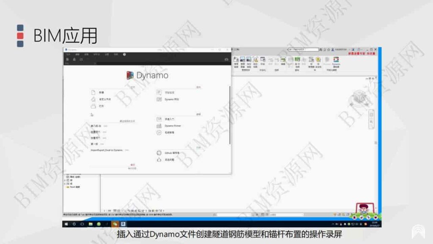The width and height of the screenshot is (433, 244).
Task: Click the camera export-image icon in Dynamo
Action: tap(227, 59)
